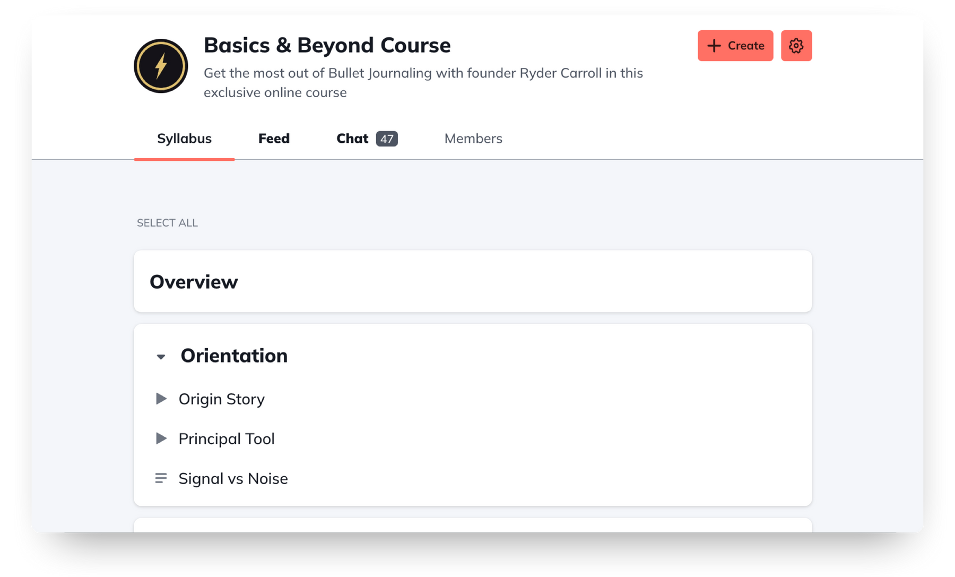Click the lightning bolt course logo
Image resolution: width=955 pixels, height=577 pixels.
[161, 66]
